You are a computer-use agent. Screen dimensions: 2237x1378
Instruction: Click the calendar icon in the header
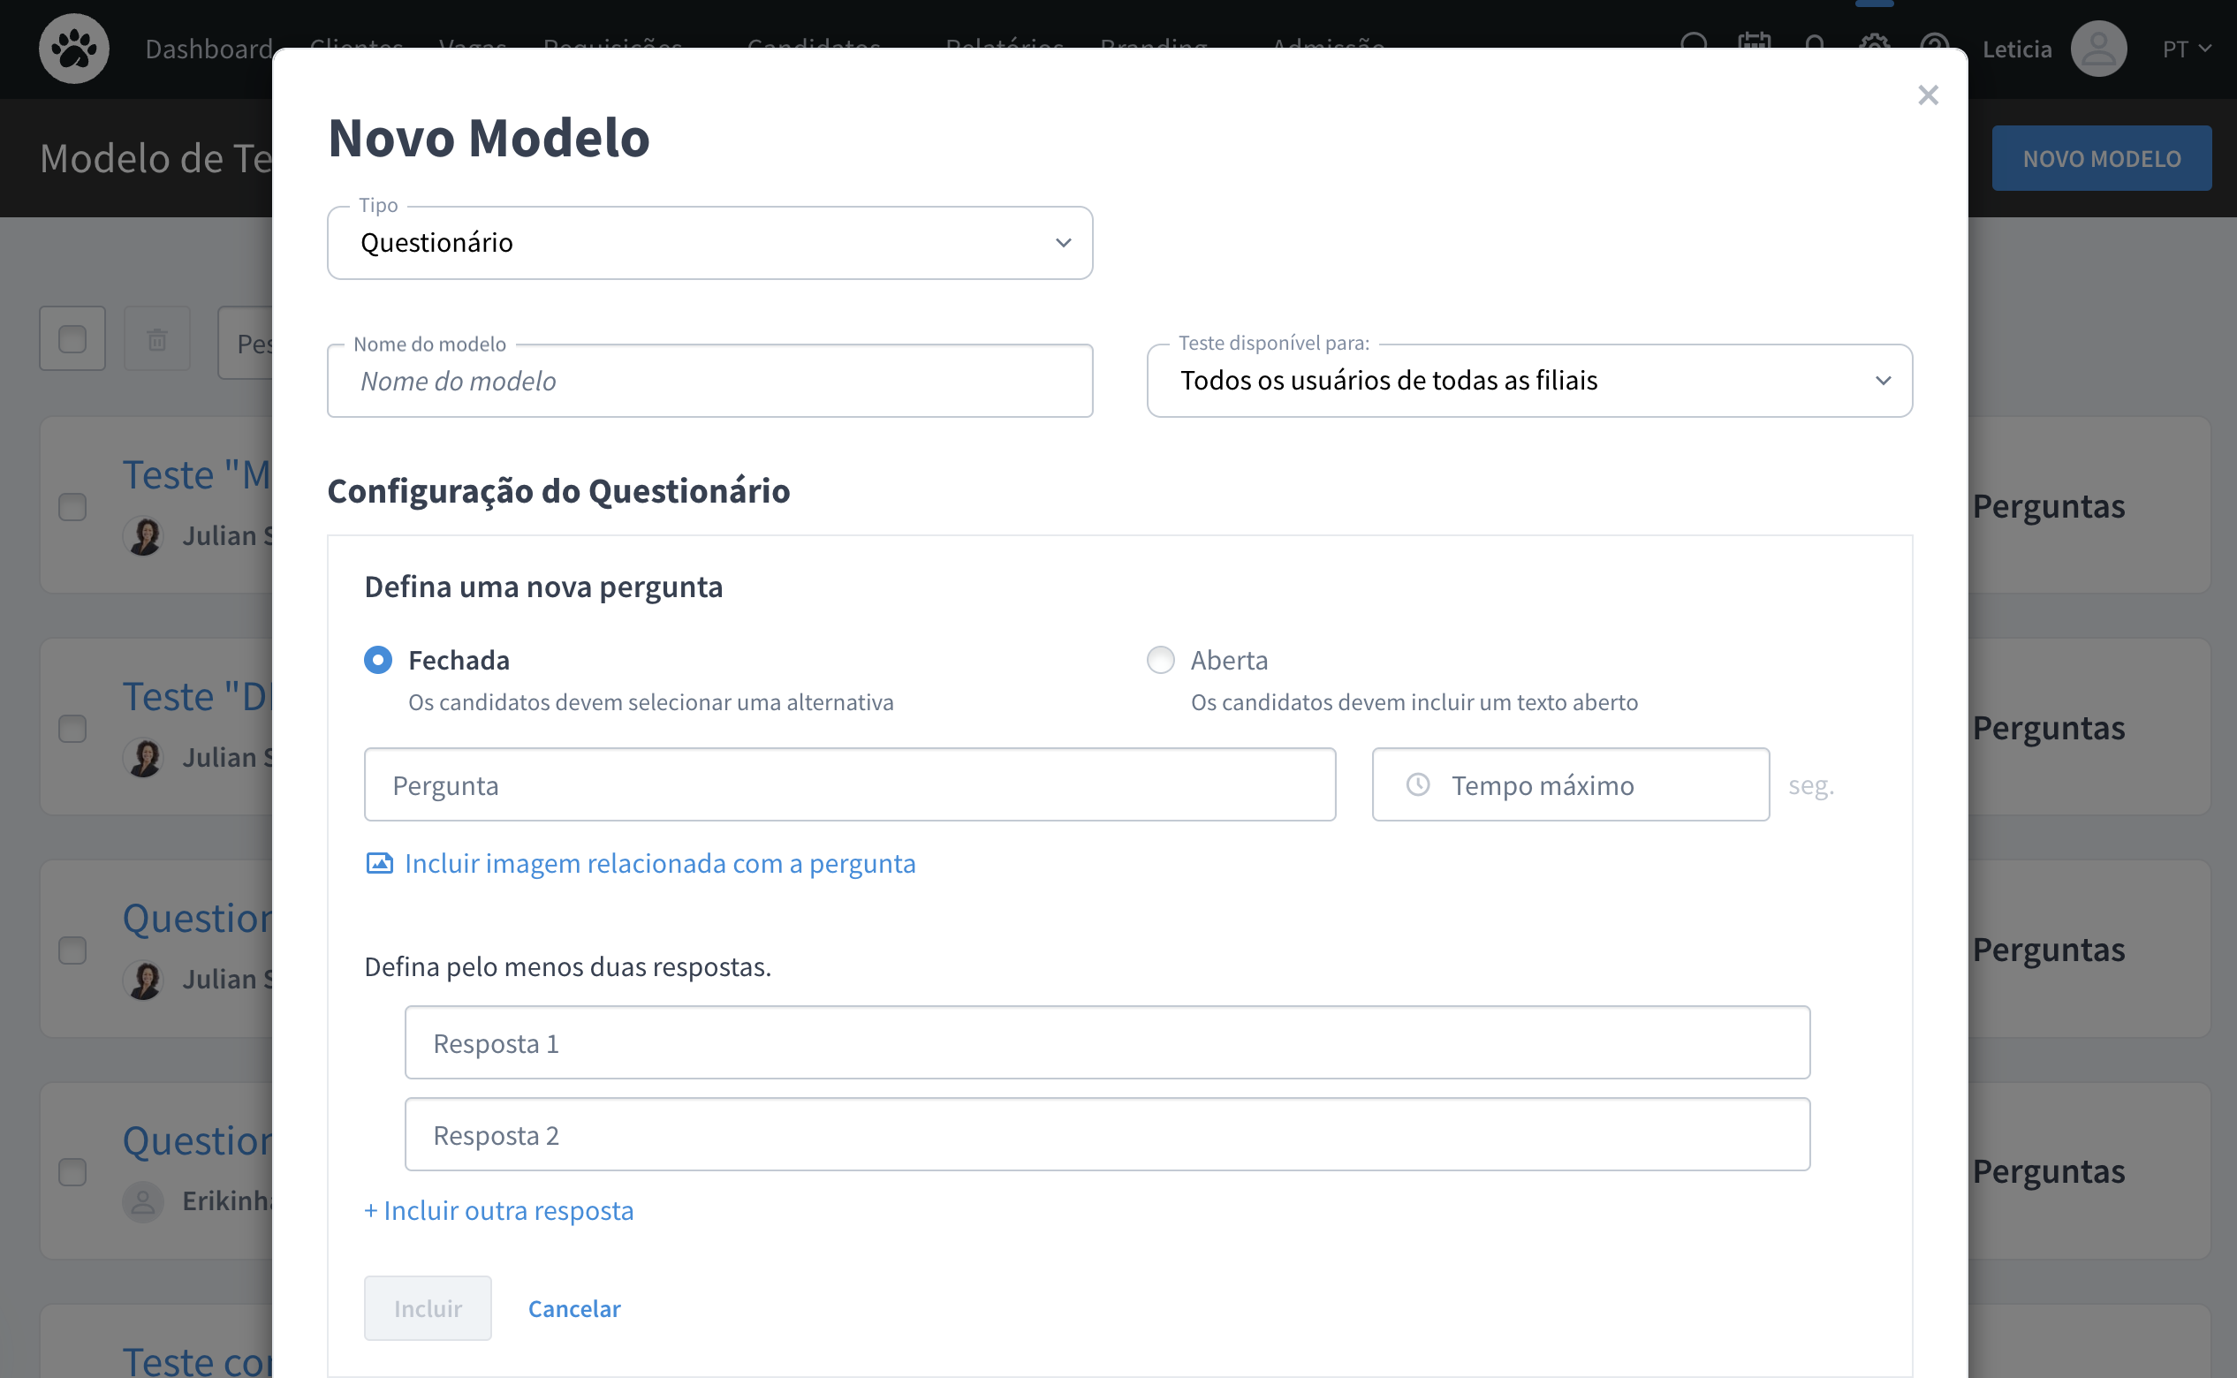(x=1753, y=40)
